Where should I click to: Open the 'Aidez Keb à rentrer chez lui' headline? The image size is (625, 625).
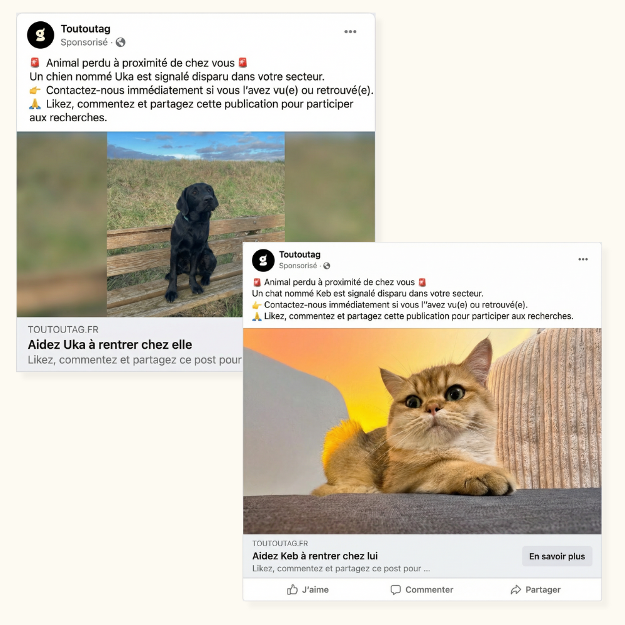315,556
